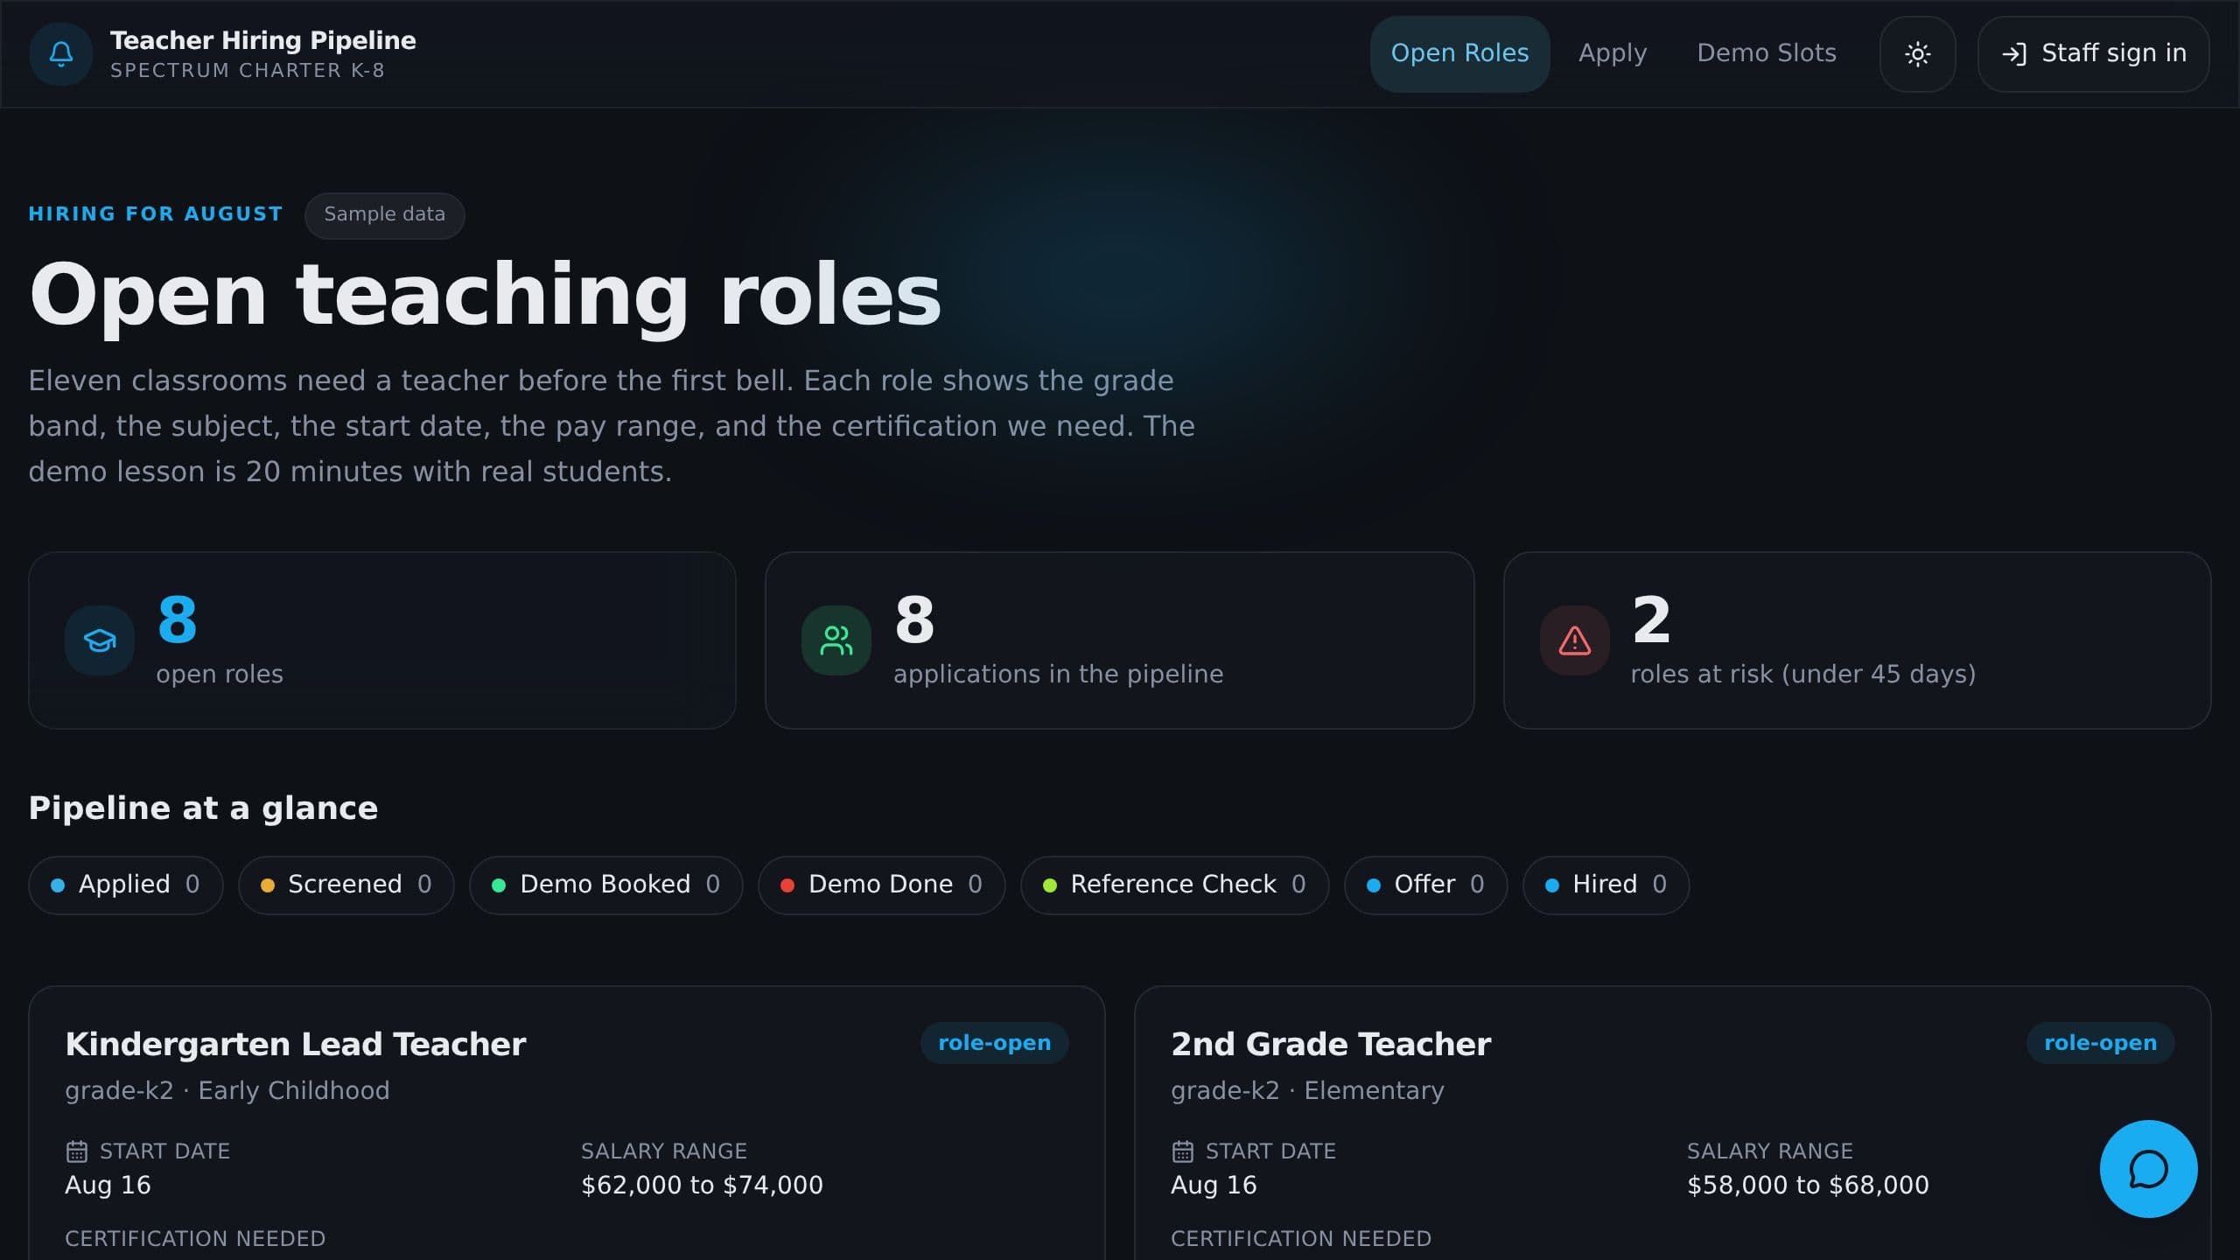2240x1260 pixels.
Task: Select the Reference Check stage pill
Action: tap(1174, 885)
